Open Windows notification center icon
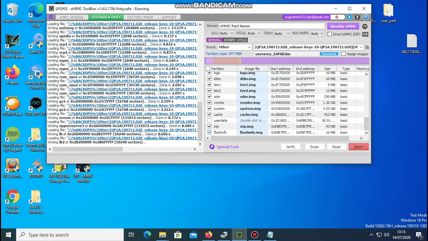The image size is (428, 241). [x=419, y=235]
